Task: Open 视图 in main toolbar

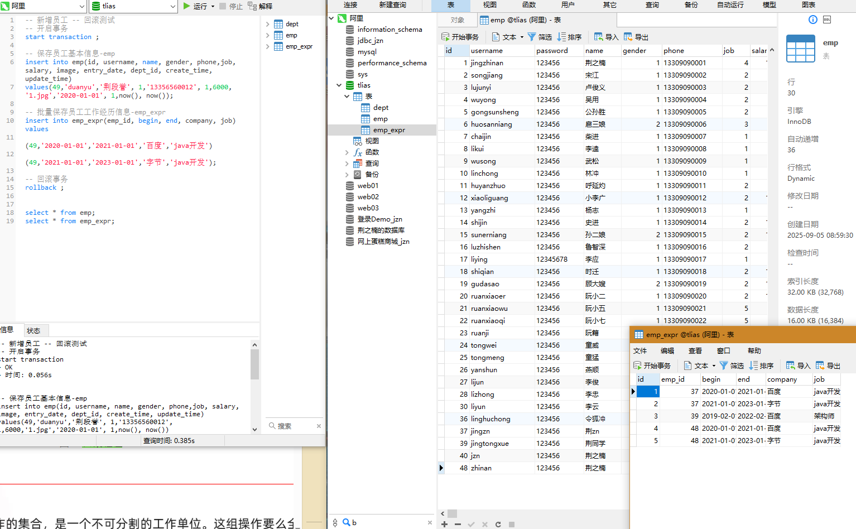Action: click(490, 5)
